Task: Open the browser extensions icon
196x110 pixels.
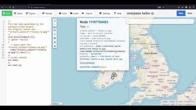Action: (190, 7)
